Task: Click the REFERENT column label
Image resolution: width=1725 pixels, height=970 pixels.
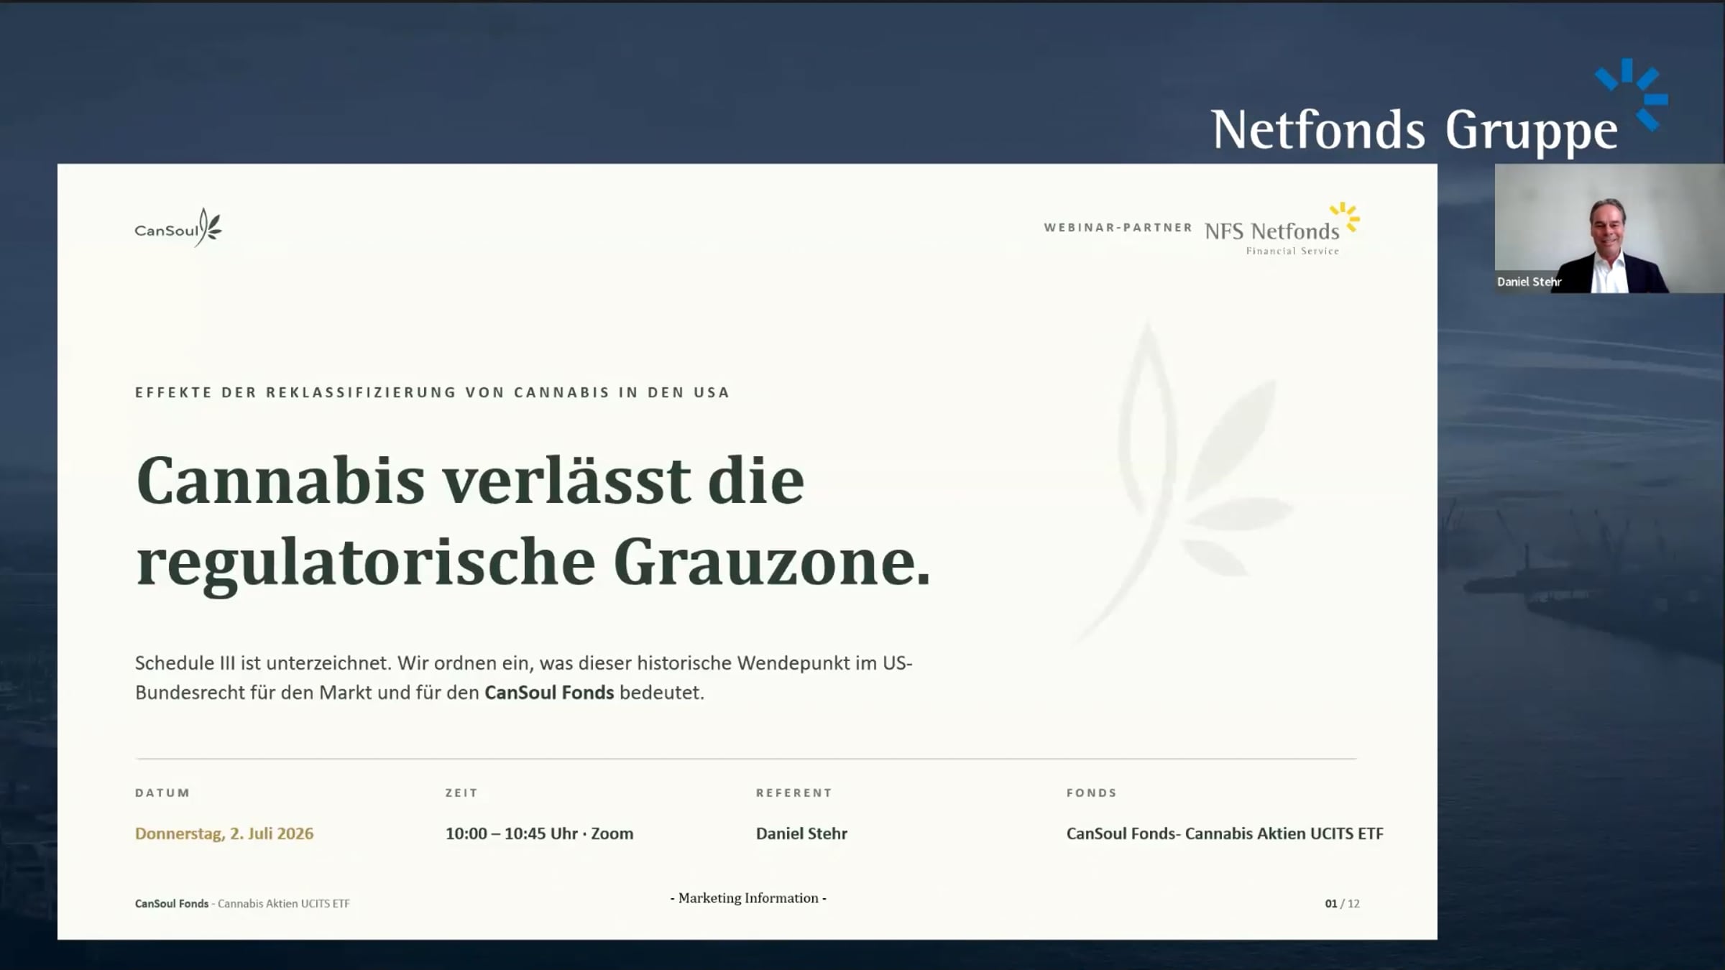Action: point(793,793)
